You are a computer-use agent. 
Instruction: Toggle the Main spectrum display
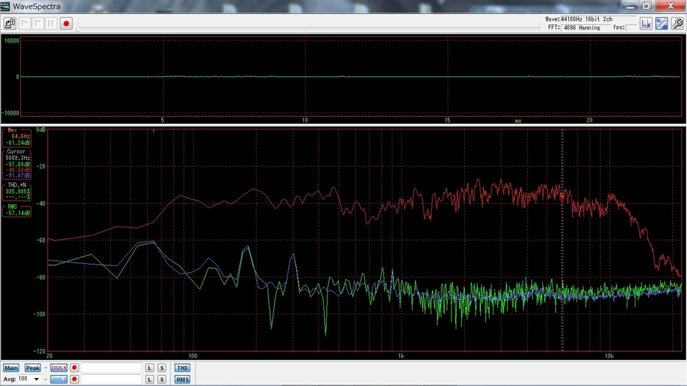(x=11, y=368)
